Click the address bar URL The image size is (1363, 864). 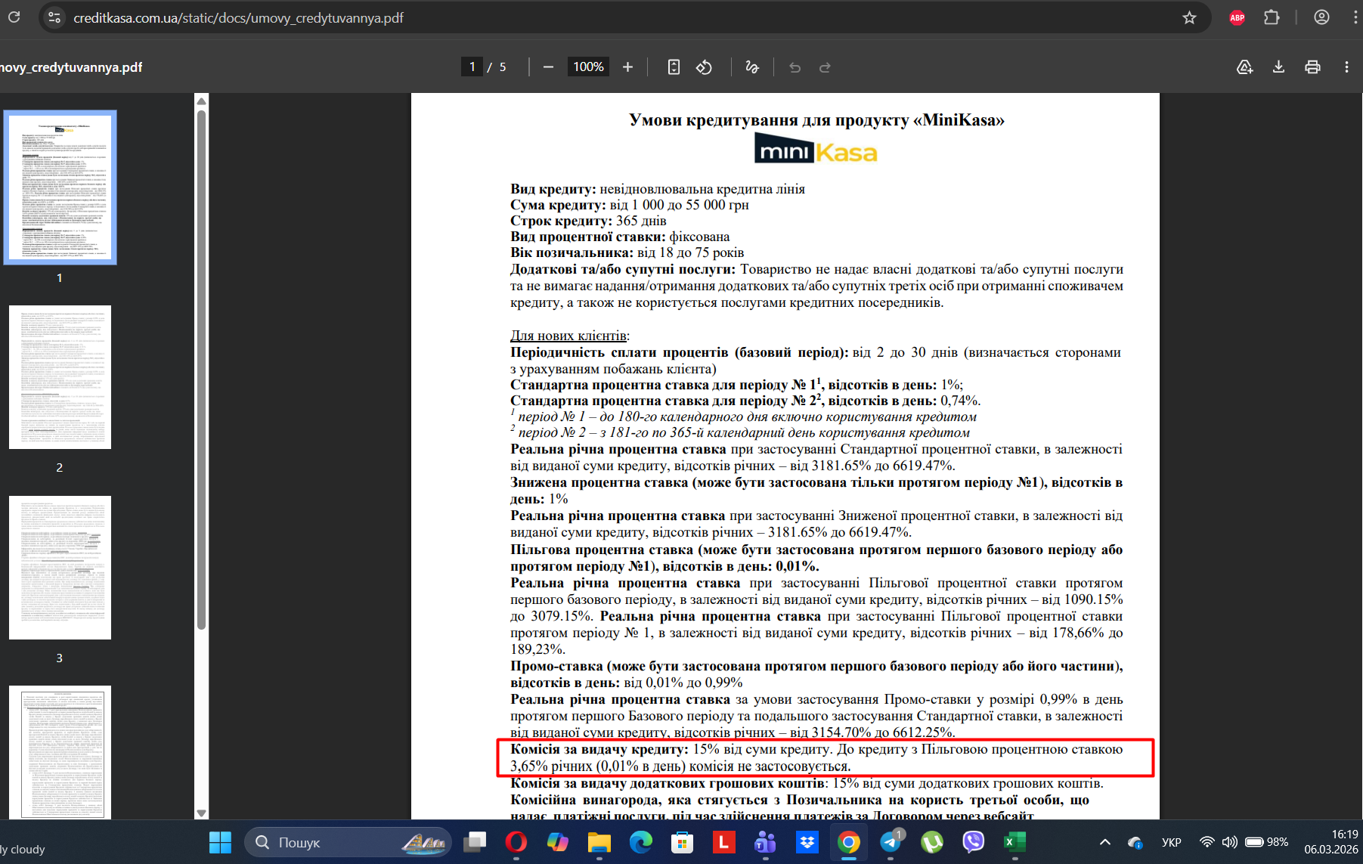(238, 17)
